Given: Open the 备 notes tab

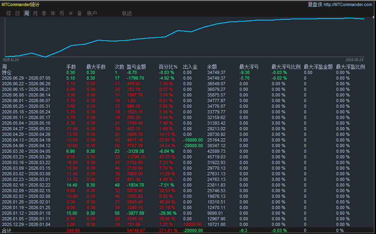Looking at the screenshot, I should tap(80, 13).
